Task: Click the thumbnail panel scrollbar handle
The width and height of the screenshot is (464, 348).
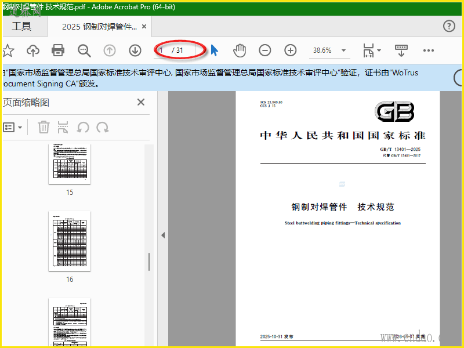Action: pos(149,262)
